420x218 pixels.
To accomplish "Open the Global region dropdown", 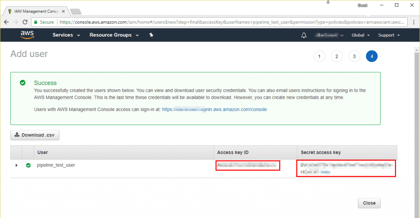I will tap(360, 35).
